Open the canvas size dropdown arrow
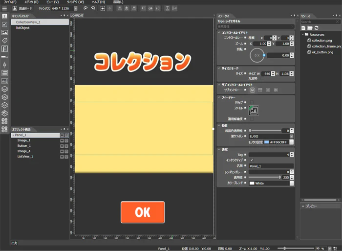Image resolution: width=342 pixels, height=251 pixels. click(x=75, y=8)
